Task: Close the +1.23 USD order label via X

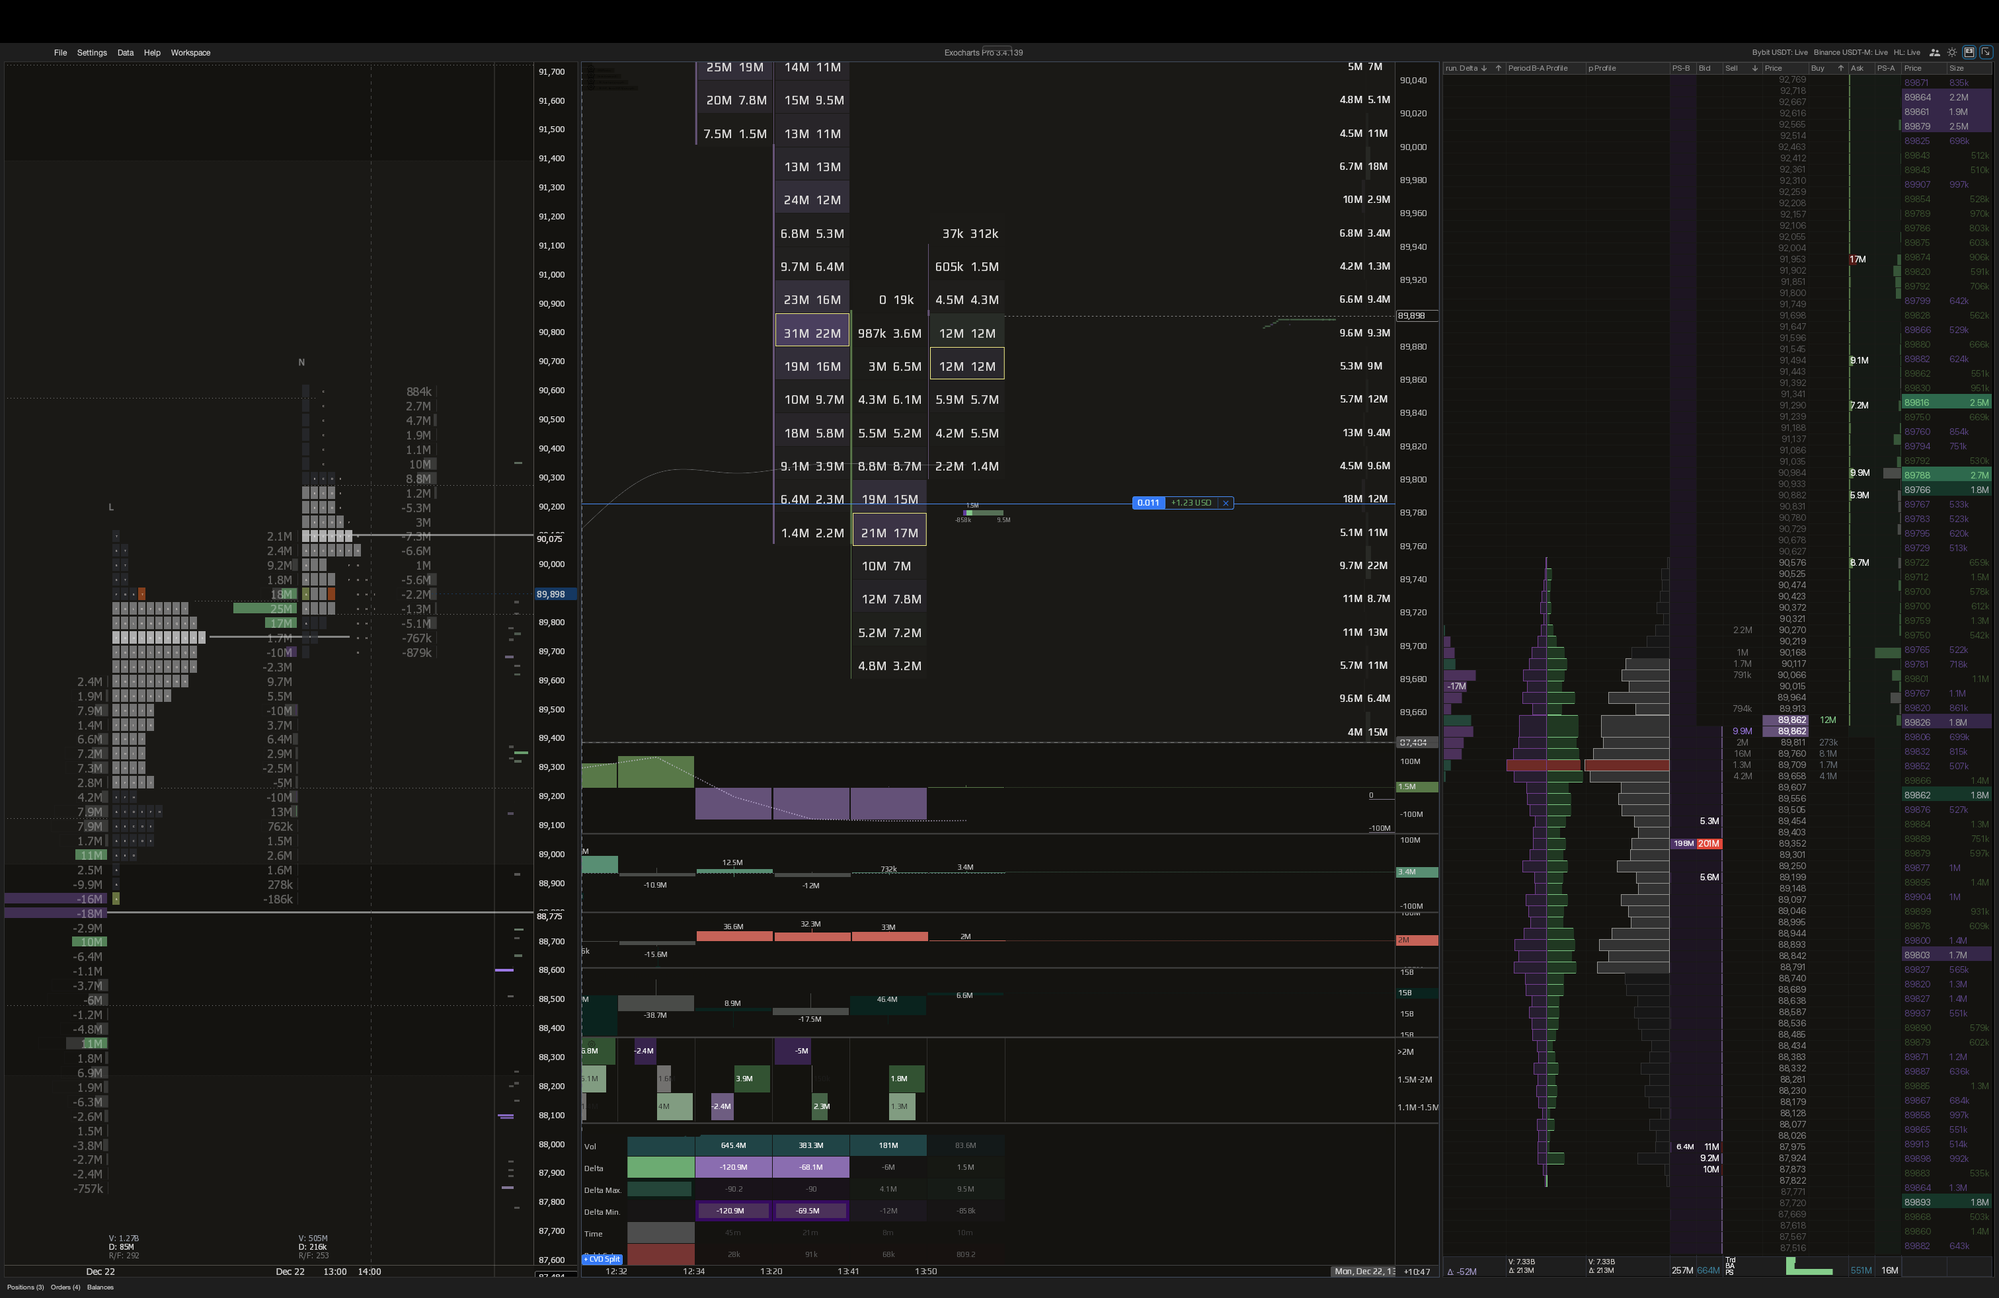Action: point(1227,503)
